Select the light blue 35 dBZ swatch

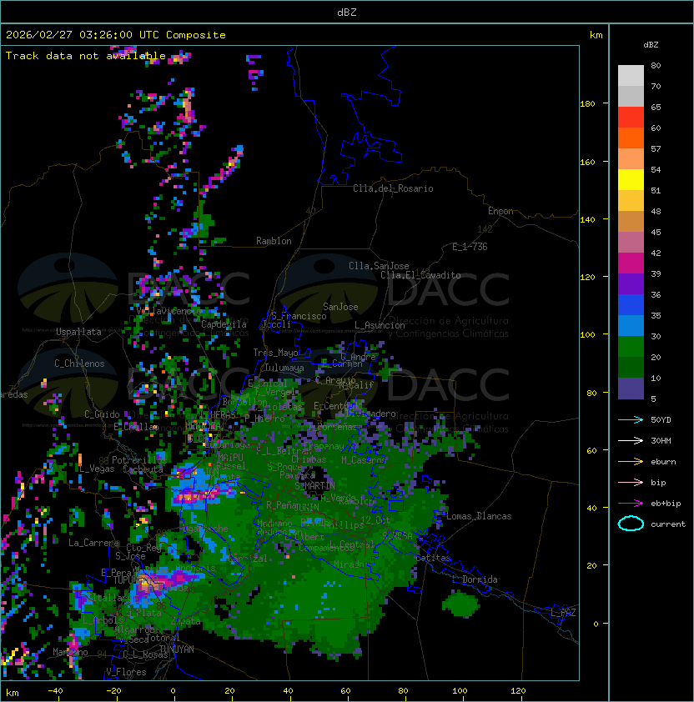coord(631,325)
